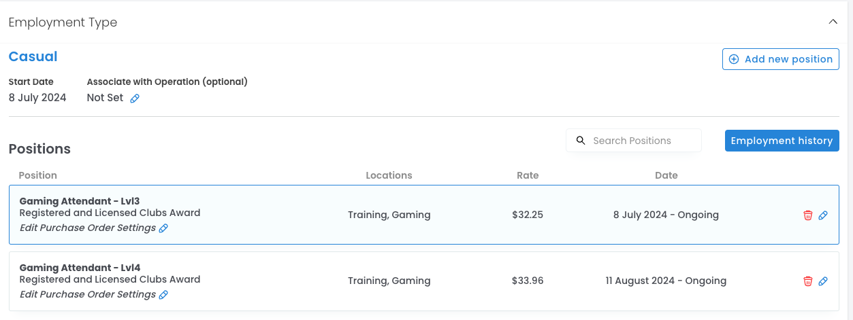
Task: Select the Gaming Attendant - Lvl4 row
Action: 272,281
